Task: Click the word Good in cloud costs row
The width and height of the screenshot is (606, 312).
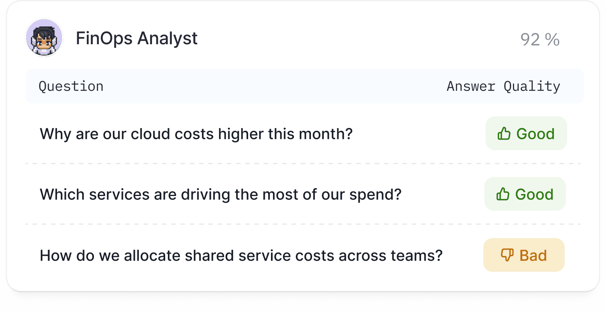Action: point(535,134)
